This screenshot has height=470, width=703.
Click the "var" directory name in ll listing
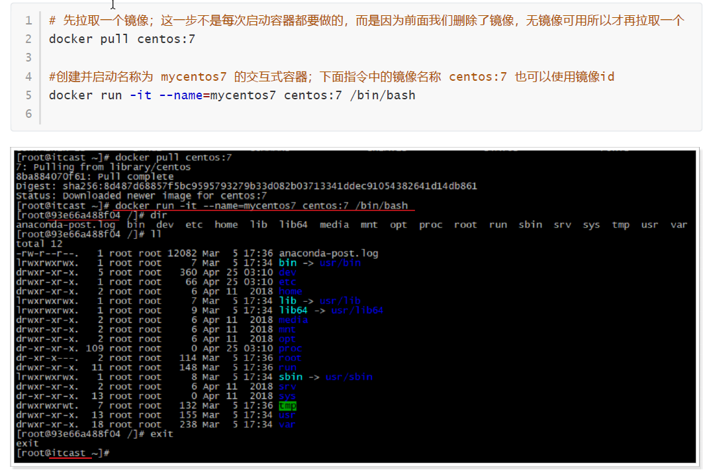pyautogui.click(x=287, y=424)
